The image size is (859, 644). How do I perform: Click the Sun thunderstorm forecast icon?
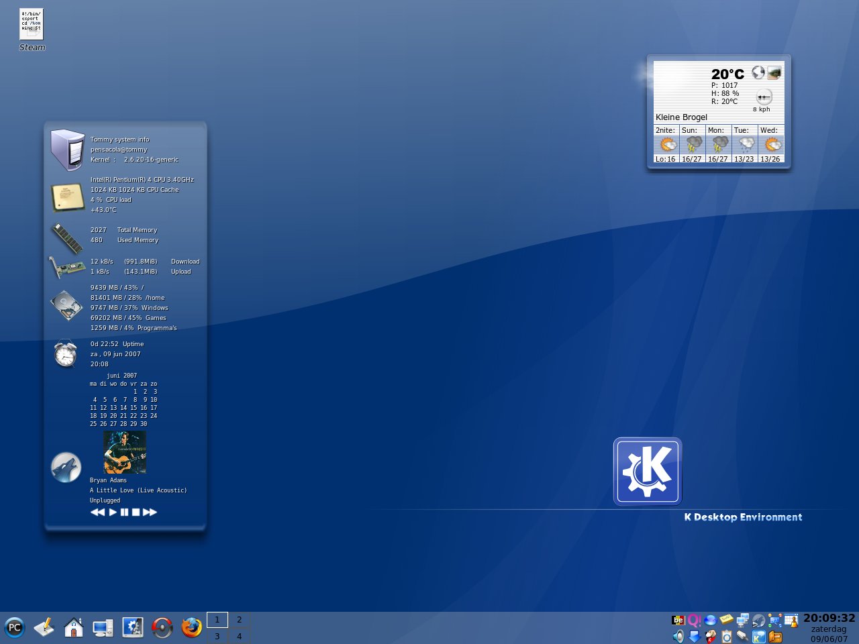(693, 144)
